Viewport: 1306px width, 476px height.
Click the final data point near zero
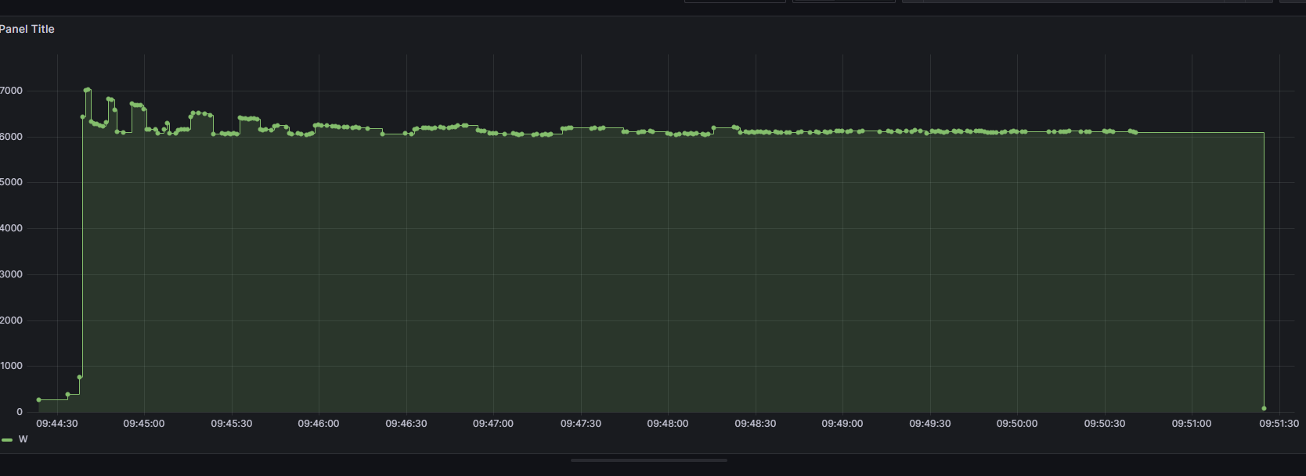(x=1264, y=408)
